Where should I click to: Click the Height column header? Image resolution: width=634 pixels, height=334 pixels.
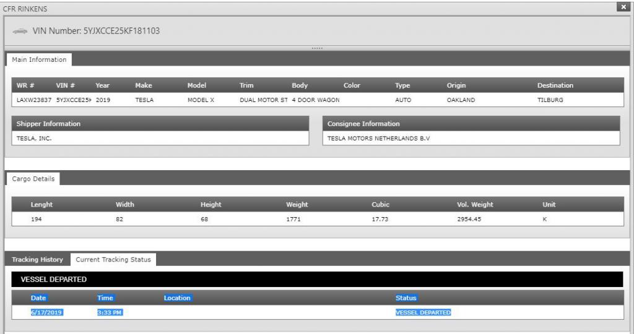(x=211, y=204)
